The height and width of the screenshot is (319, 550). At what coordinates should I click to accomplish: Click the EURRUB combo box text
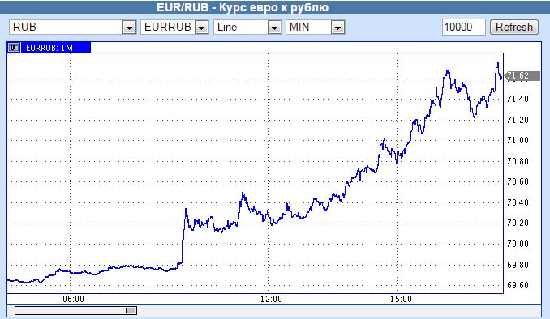pyautogui.click(x=168, y=28)
